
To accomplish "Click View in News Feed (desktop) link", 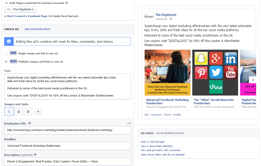I will point(156,146).
